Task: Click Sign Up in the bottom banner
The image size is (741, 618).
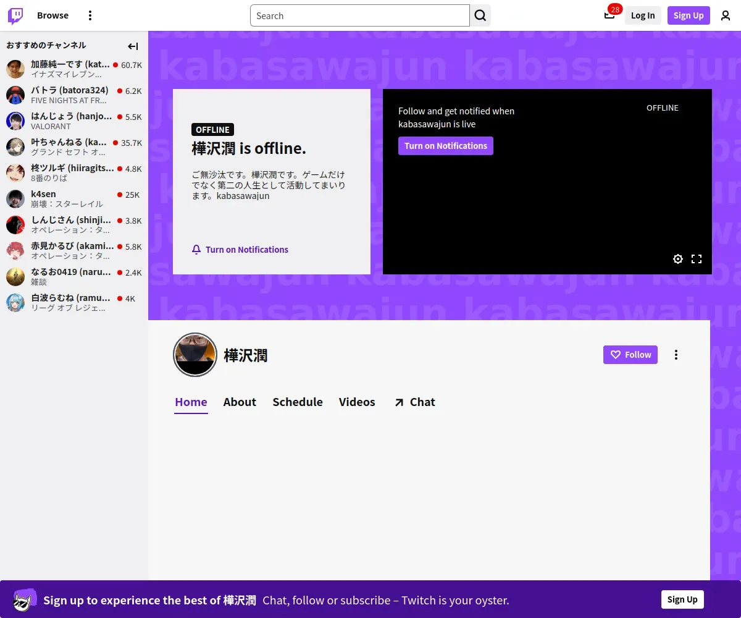Action: (x=682, y=599)
